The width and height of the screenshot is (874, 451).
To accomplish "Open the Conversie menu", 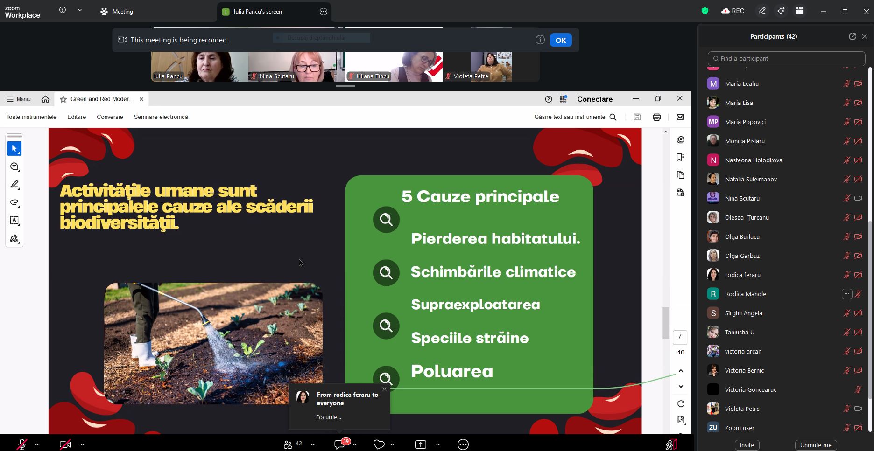I will [110, 117].
